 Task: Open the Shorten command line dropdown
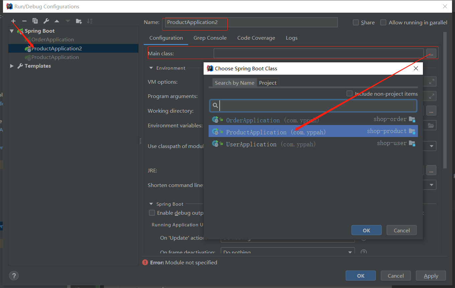pos(432,185)
